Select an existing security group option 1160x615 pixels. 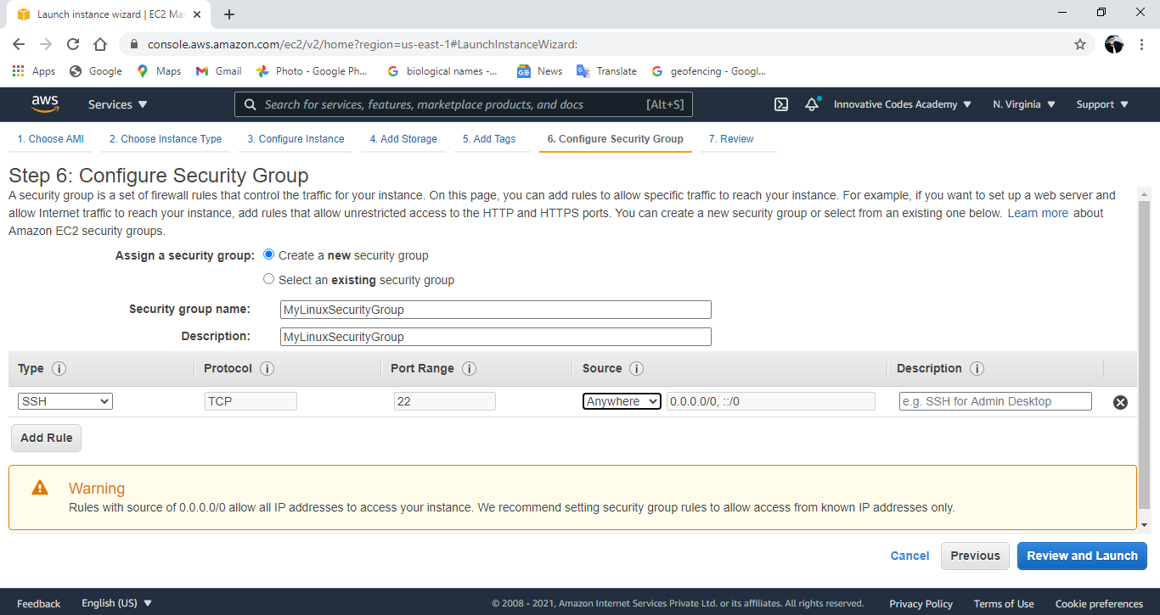click(x=268, y=278)
